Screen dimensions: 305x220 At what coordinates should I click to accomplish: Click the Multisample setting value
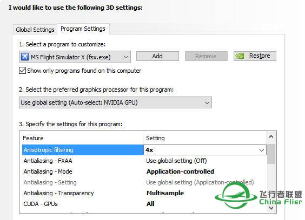coord(165,193)
